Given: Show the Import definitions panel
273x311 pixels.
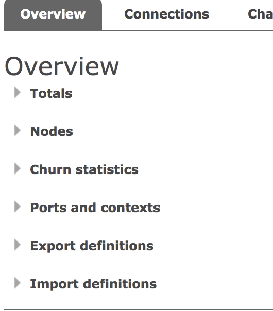Looking at the screenshot, I should pos(93,284).
